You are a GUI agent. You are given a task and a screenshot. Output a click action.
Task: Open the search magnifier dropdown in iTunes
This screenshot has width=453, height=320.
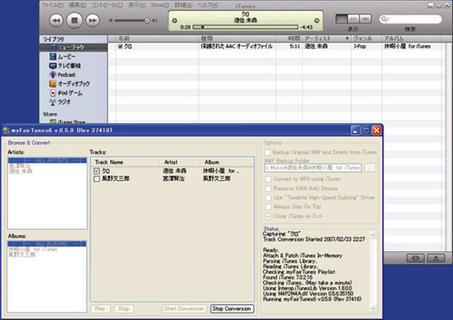pos(385,19)
